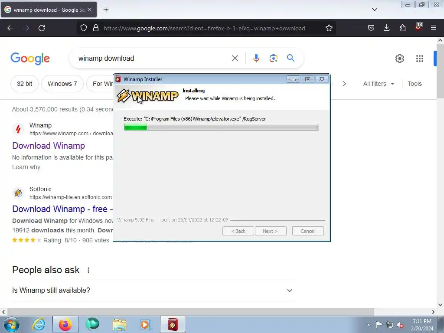
Task: Open Windows Media Player from taskbar
Action: (146, 324)
